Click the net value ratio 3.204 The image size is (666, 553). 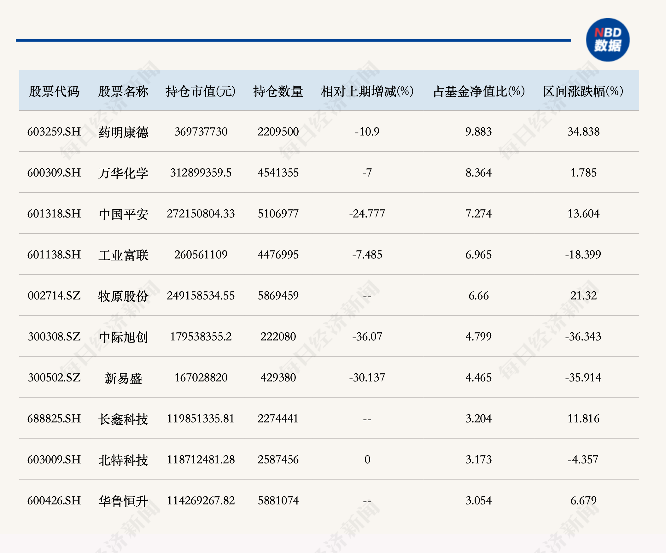coord(479,418)
